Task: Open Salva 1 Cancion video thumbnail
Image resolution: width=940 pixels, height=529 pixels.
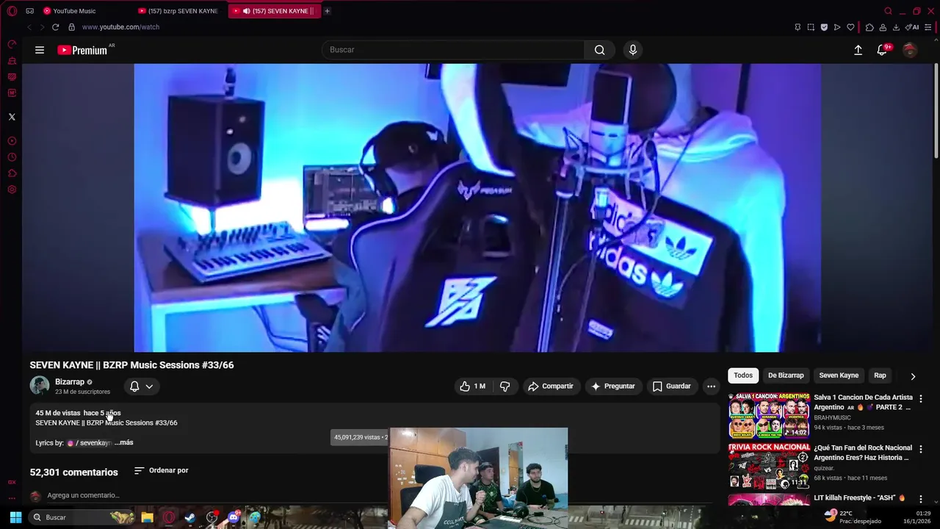Action: [769, 415]
